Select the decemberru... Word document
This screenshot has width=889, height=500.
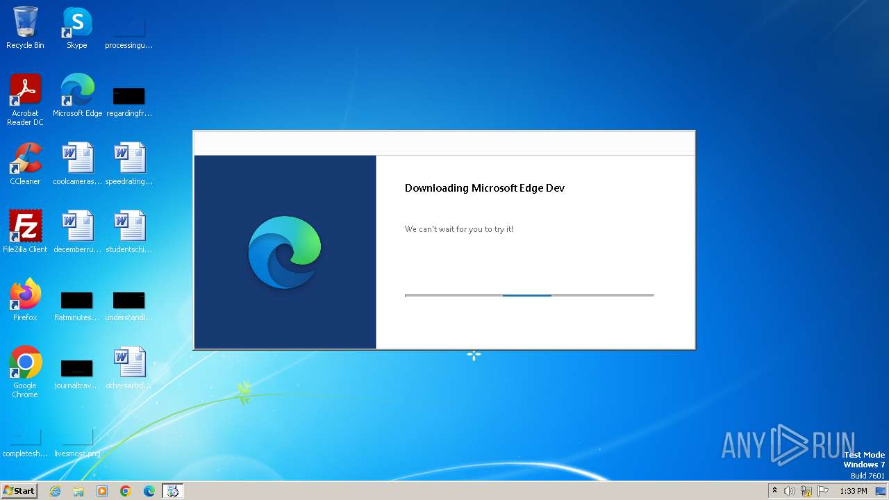[77, 232]
